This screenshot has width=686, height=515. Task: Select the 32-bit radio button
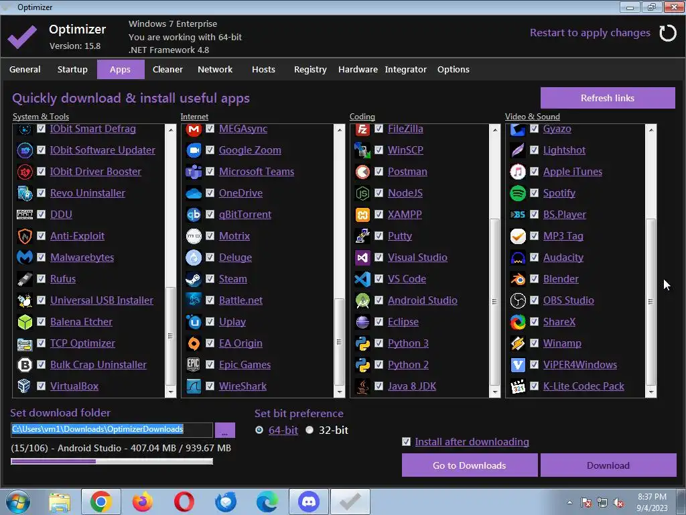(x=310, y=430)
